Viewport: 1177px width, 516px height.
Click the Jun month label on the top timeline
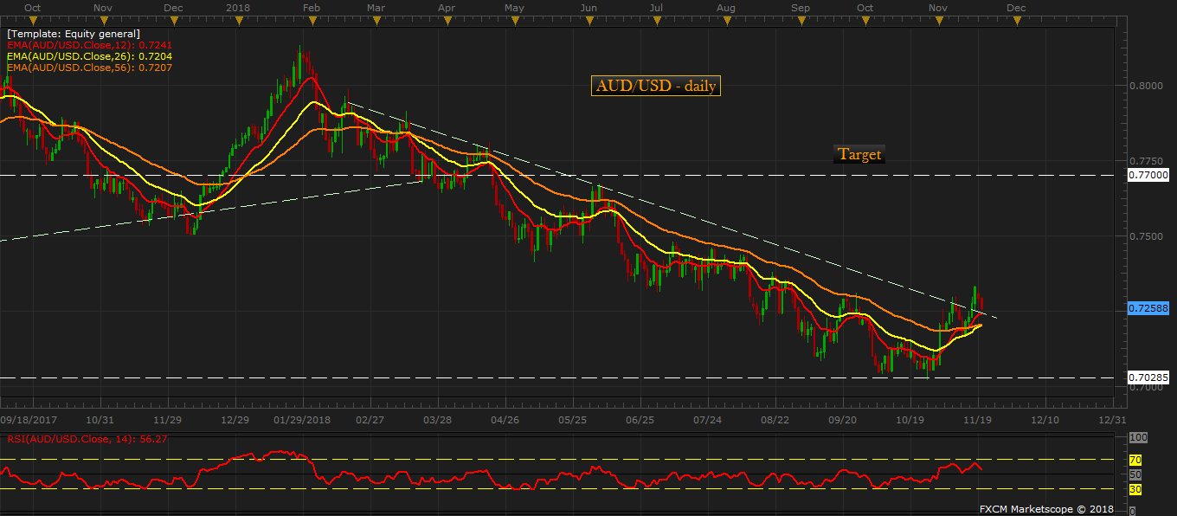588,7
